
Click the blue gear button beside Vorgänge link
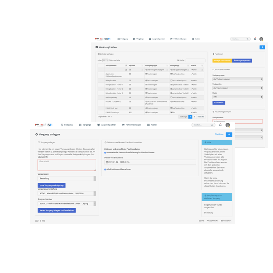[229, 134]
